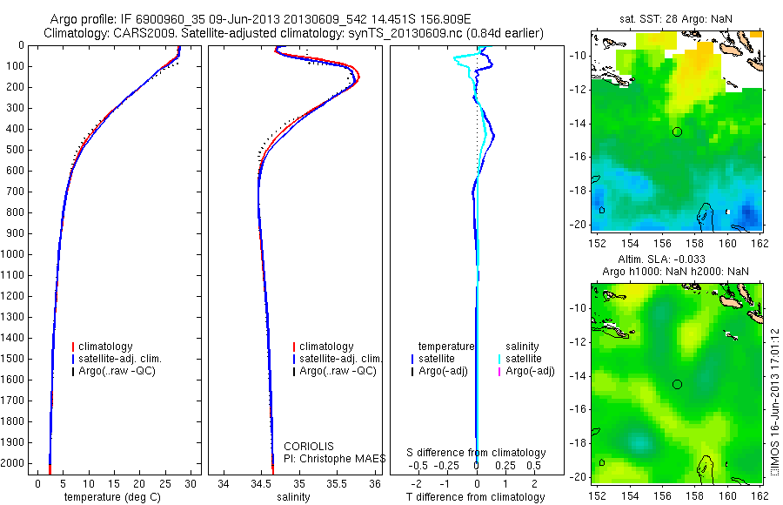Click the CORIOLIS label in the salinity panel

point(309,447)
